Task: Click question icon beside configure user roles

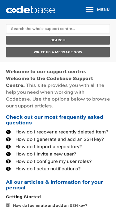Action: point(8,161)
